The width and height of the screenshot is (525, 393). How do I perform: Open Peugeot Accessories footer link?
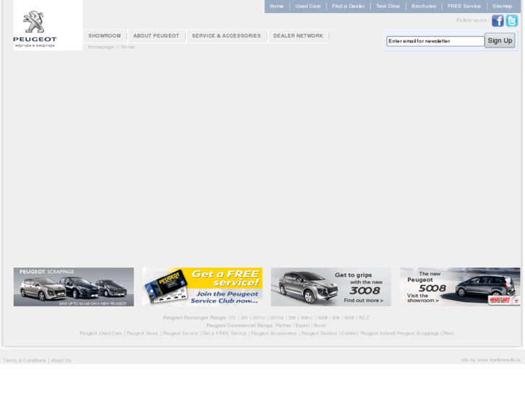[x=274, y=333]
